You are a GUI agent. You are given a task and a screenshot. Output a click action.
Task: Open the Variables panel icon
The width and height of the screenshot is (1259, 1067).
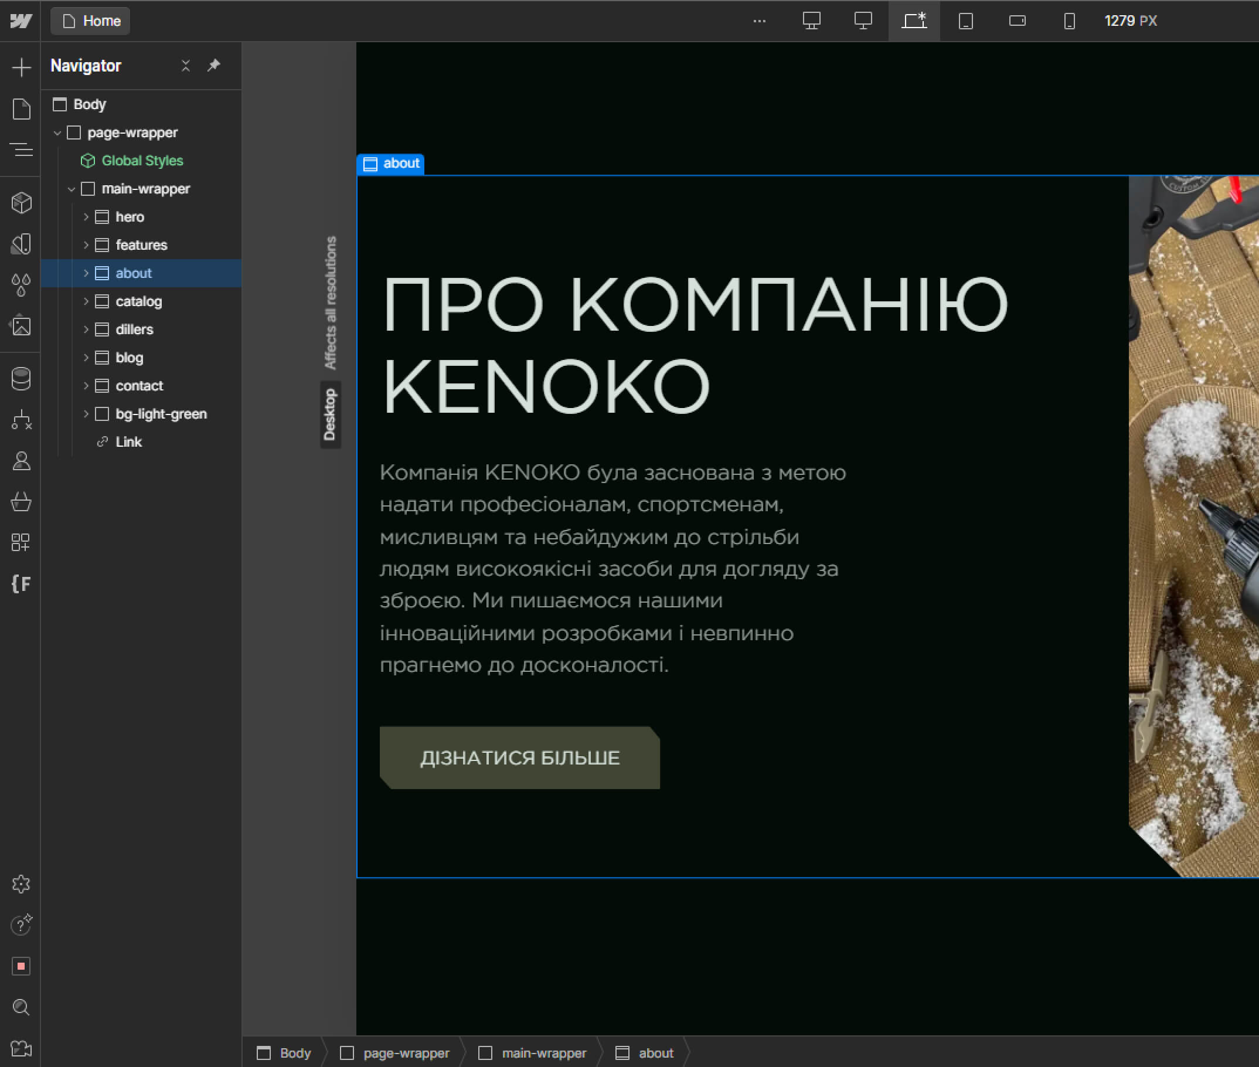pos(21,244)
